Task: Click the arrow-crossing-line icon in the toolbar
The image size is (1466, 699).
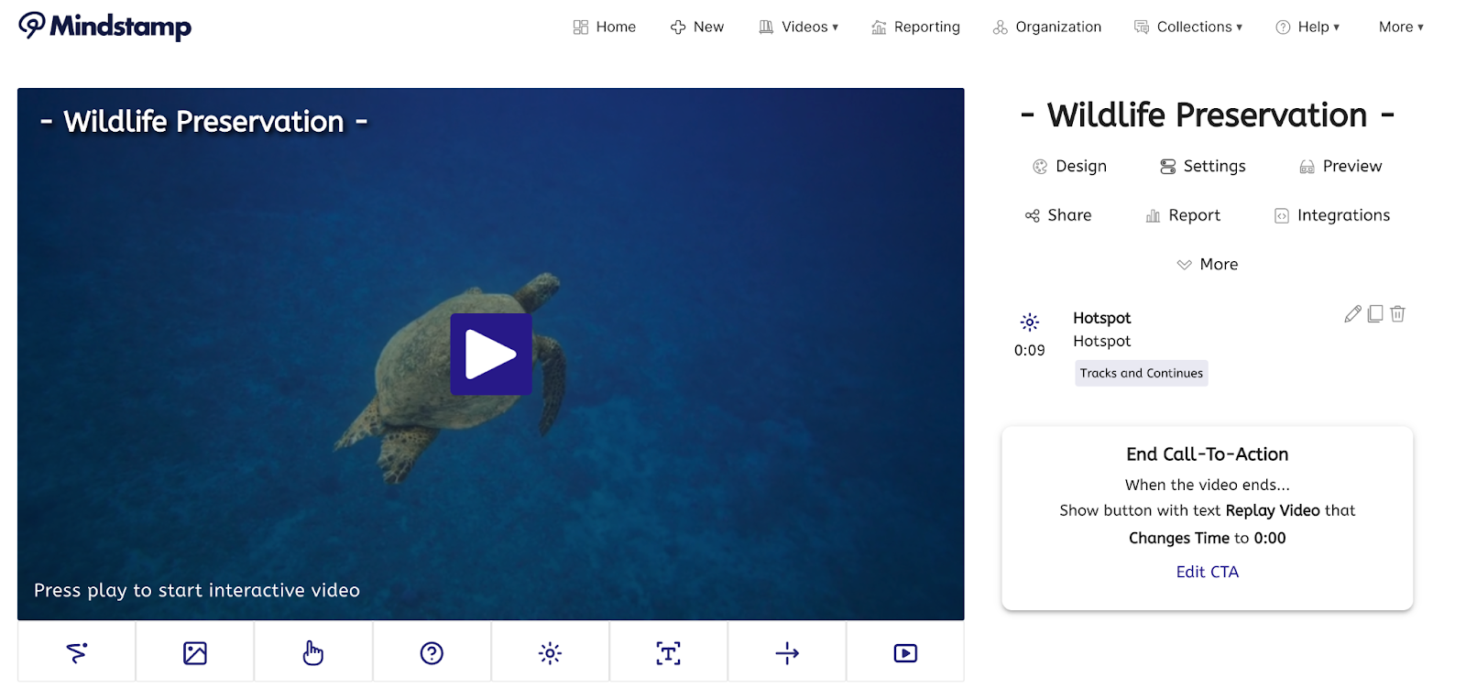Action: pos(787,652)
